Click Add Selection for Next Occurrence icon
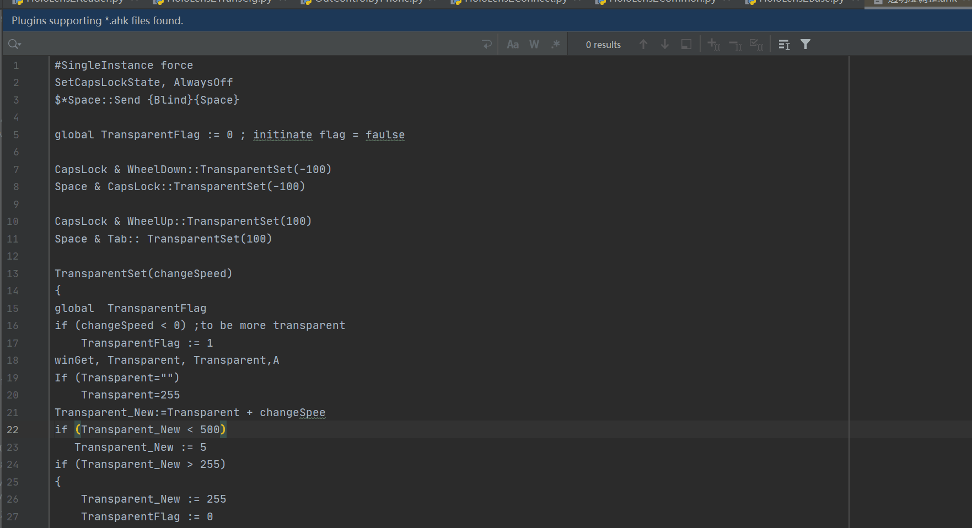Screen dimensions: 972x528 click(x=714, y=44)
